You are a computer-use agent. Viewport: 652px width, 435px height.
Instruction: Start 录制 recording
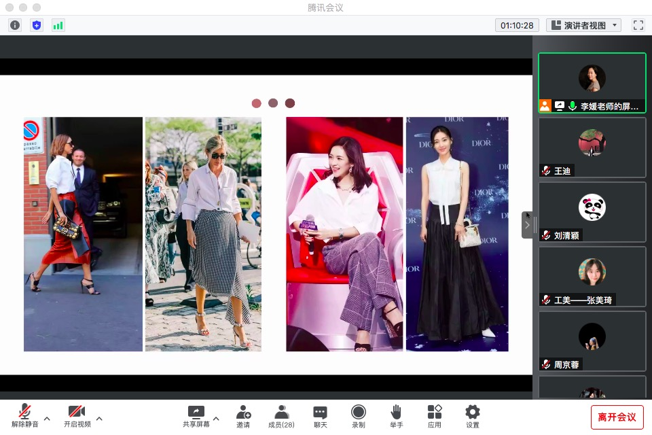(358, 416)
